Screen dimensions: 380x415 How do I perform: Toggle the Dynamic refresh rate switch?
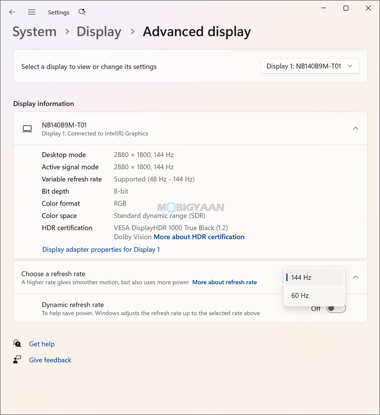336,308
